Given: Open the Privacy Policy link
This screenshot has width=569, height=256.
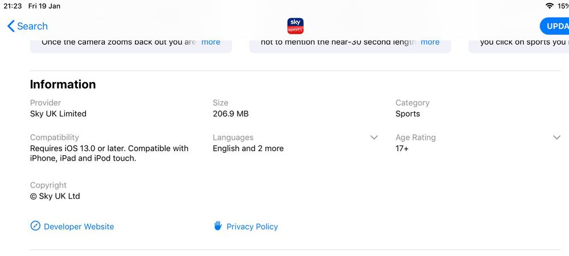Looking at the screenshot, I should pos(252,226).
